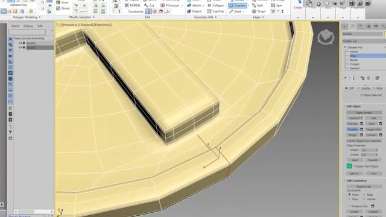Click the Spin edge tool
Viewport: 386px width, 217px height.
[x=276, y=5]
